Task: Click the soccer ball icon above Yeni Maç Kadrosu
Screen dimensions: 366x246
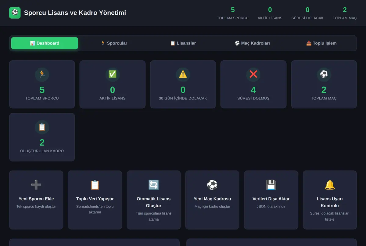Action: point(212,185)
